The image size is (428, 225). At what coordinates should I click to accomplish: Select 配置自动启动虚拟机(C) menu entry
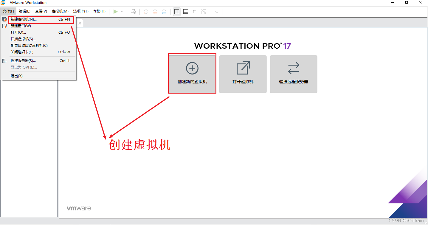tap(38, 46)
